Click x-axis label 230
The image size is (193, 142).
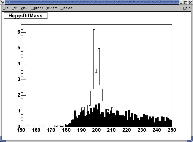(142, 130)
